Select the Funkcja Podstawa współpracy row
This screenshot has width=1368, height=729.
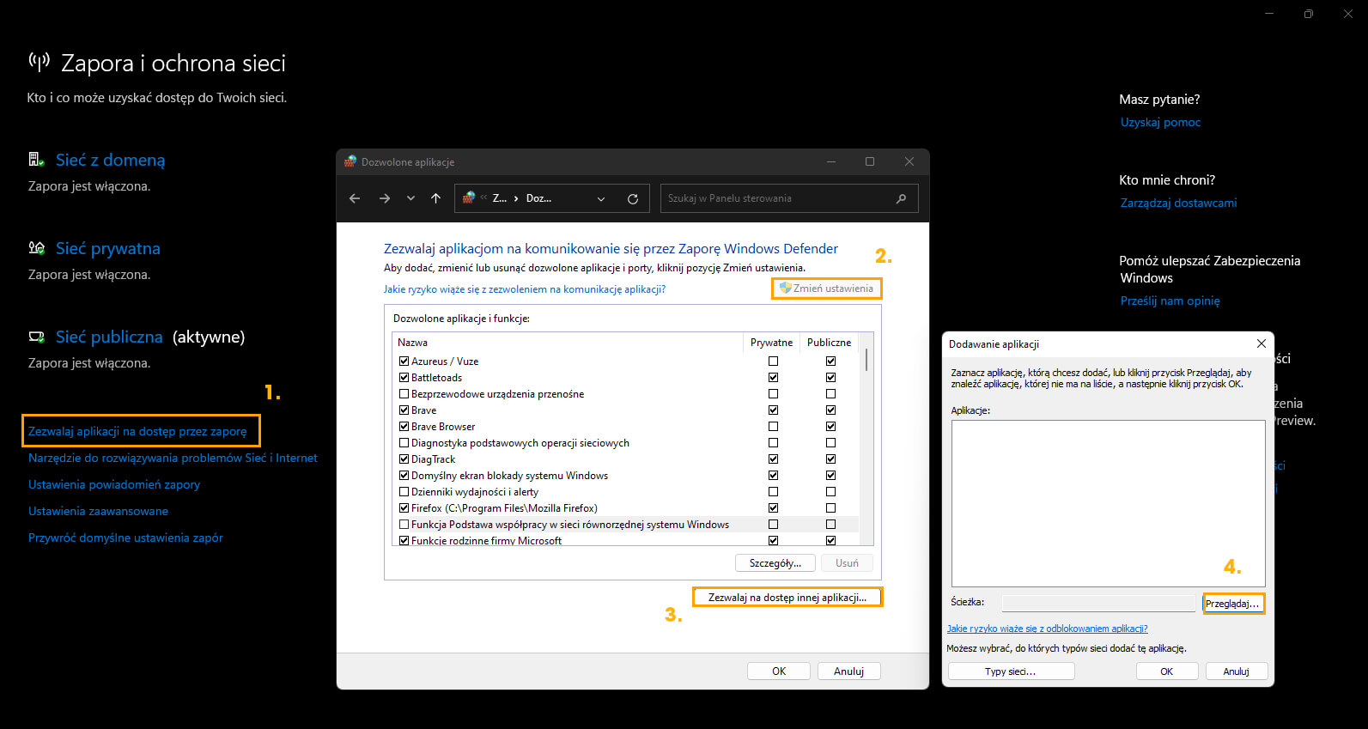(627, 525)
